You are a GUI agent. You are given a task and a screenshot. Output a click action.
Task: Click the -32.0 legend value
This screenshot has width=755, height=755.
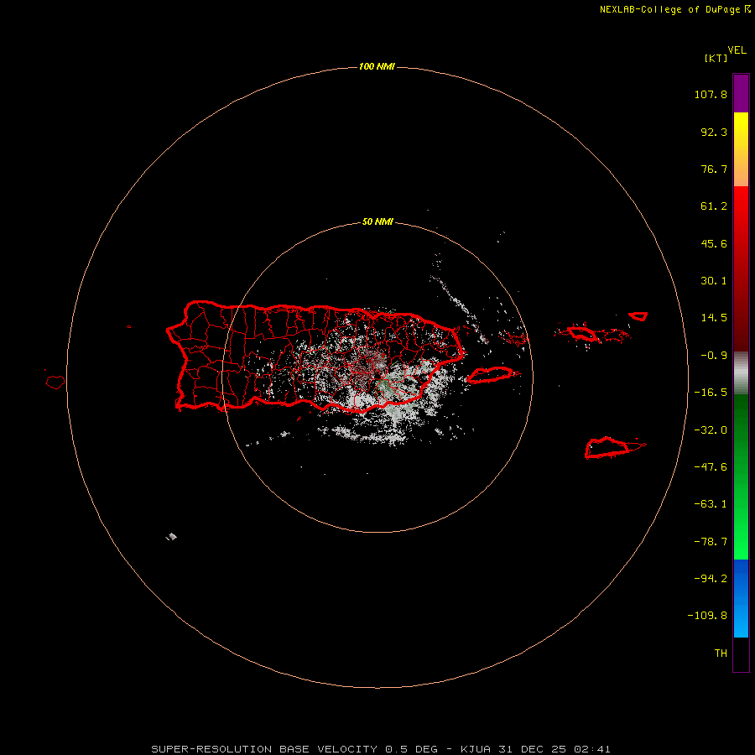[711, 430]
